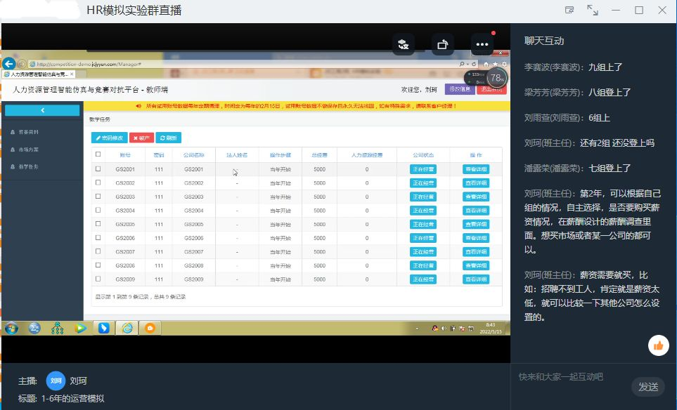Check the GS2005 row checkbox
This screenshot has width=677, height=410.
pos(98,224)
